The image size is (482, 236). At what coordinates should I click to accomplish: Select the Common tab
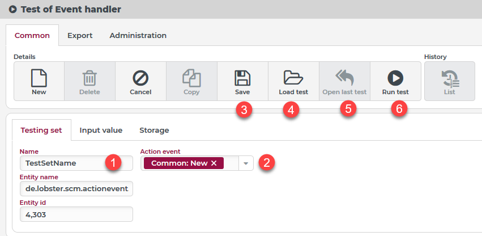coord(32,35)
